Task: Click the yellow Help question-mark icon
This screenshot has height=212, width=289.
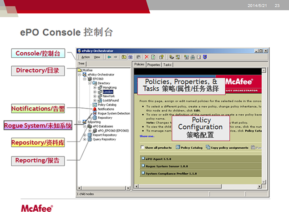Action: 162,57
